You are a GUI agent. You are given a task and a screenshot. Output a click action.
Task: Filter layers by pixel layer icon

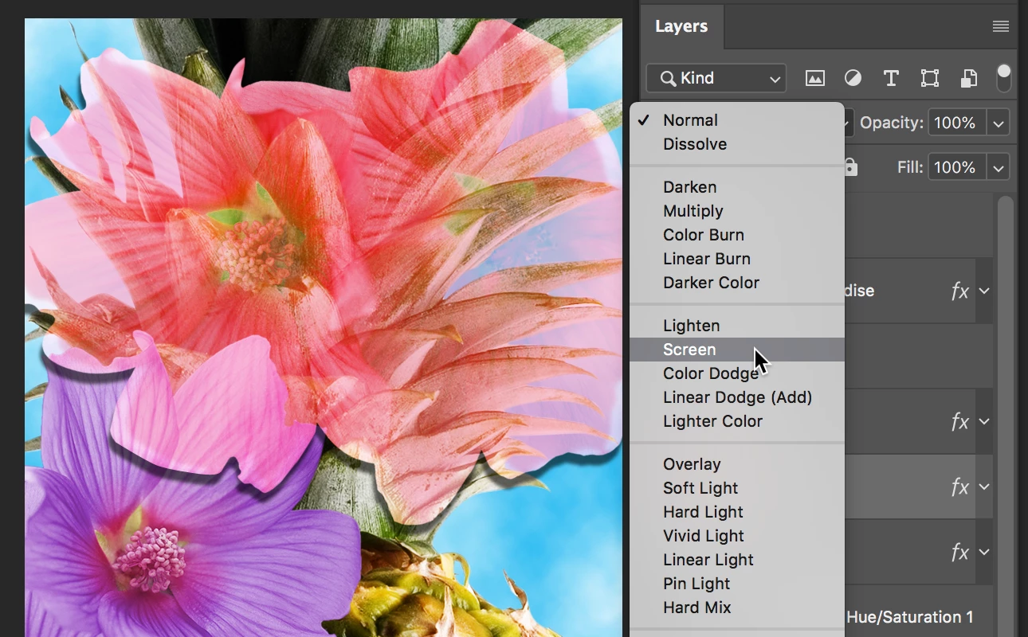coord(814,78)
